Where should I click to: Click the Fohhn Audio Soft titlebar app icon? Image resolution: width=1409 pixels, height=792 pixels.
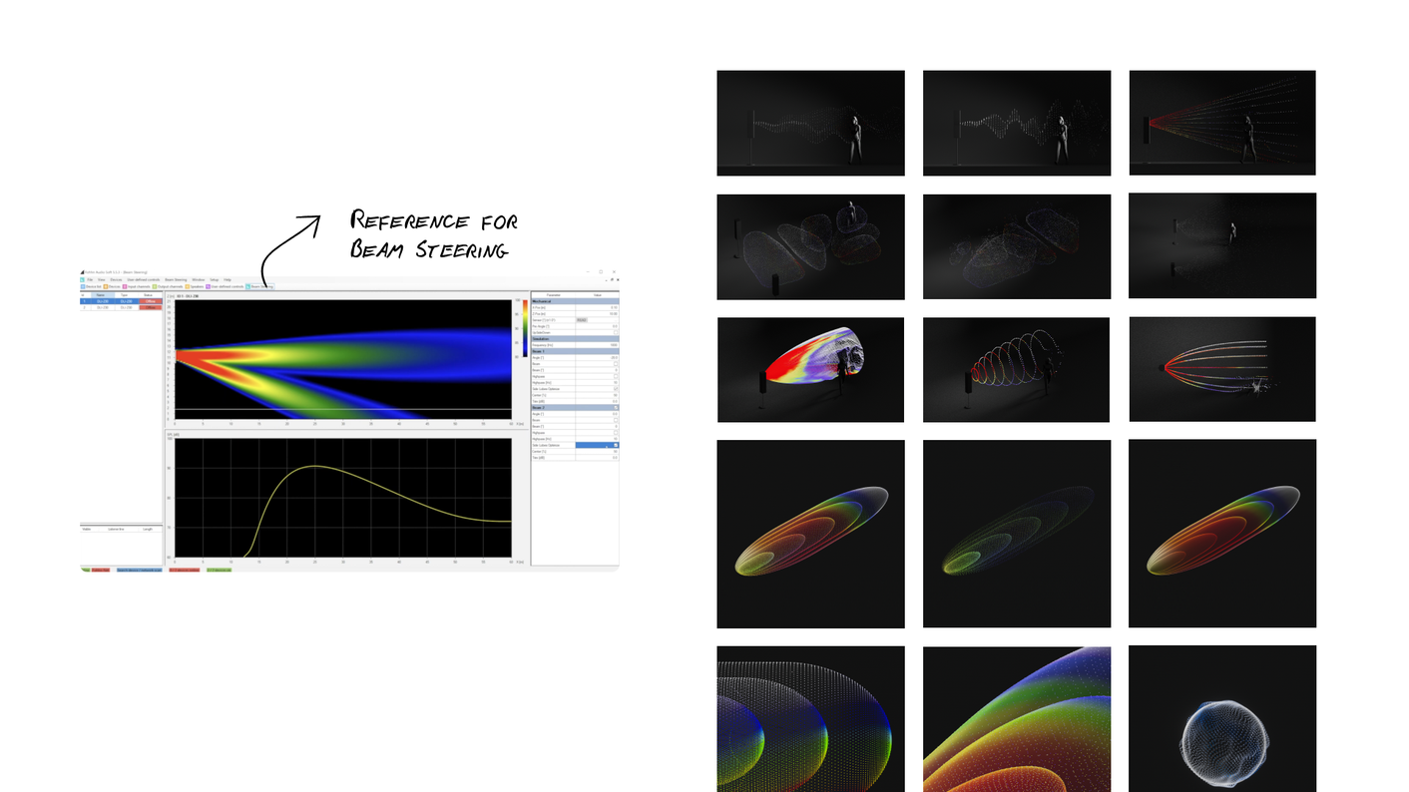82,272
